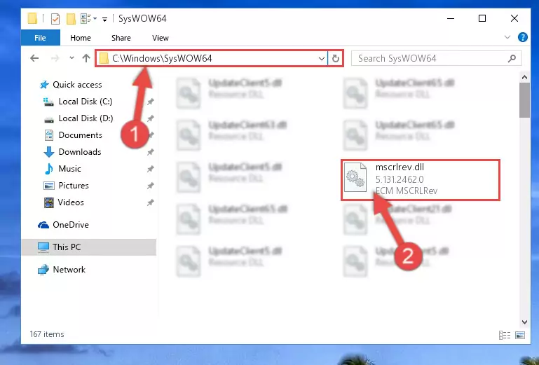Click the scrollbar down arrow
Screen dimensions: 539x365
(x=524, y=322)
